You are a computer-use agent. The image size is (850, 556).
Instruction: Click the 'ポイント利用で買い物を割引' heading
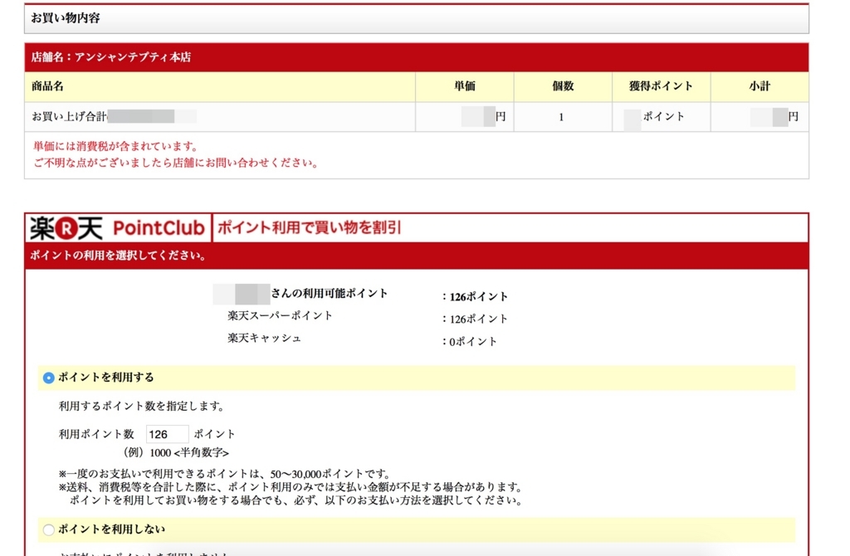pos(309,227)
